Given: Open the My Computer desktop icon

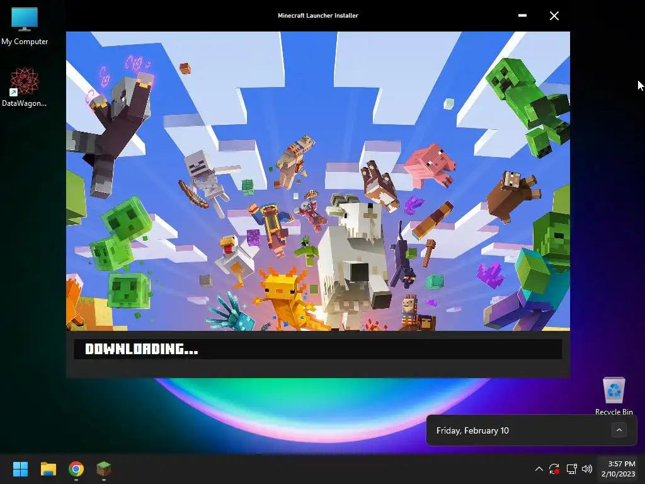Looking at the screenshot, I should pos(25,26).
